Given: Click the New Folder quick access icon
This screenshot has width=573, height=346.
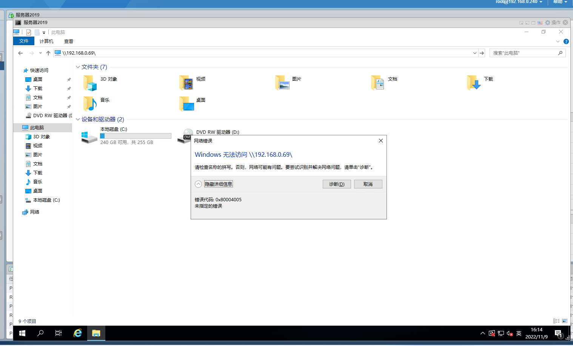Looking at the screenshot, I should coord(37,32).
